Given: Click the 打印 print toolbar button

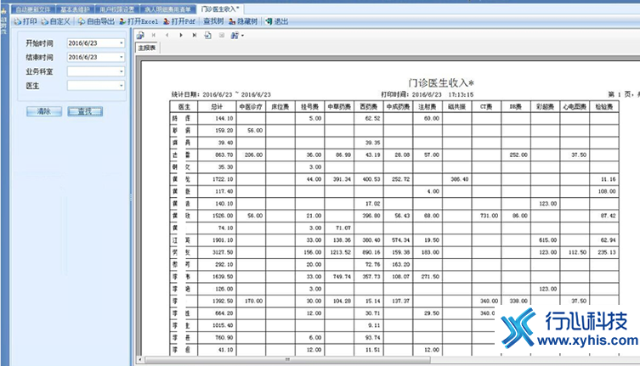Looking at the screenshot, I should (25, 21).
